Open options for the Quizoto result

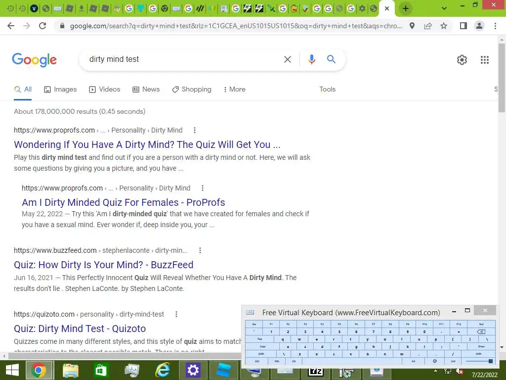coord(176,314)
